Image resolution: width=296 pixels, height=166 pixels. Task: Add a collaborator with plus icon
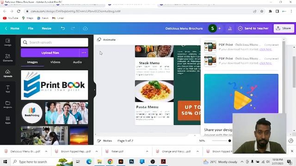(x=220, y=29)
